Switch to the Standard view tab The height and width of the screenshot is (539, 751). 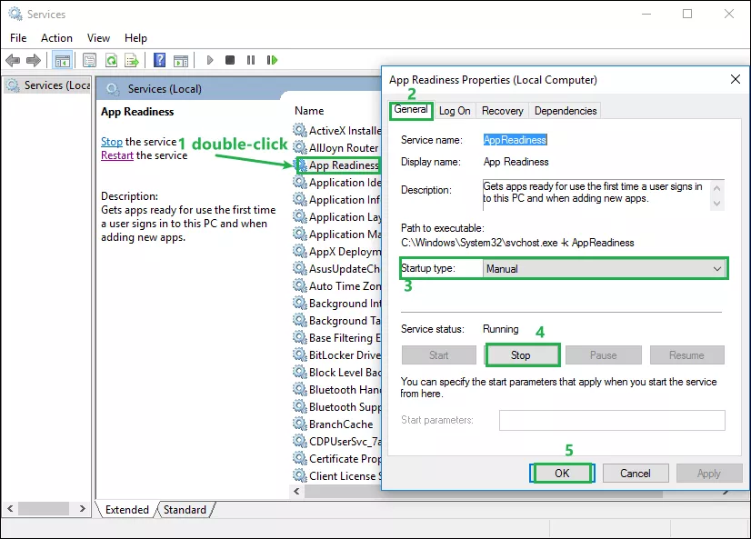(x=185, y=509)
